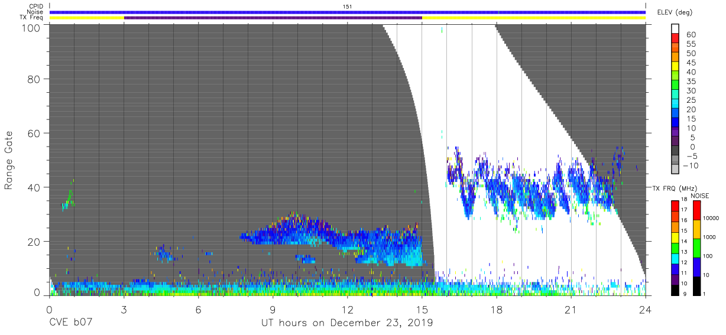Select the 10000 tick on NOISE scale
The image size is (726, 335).
click(712, 217)
